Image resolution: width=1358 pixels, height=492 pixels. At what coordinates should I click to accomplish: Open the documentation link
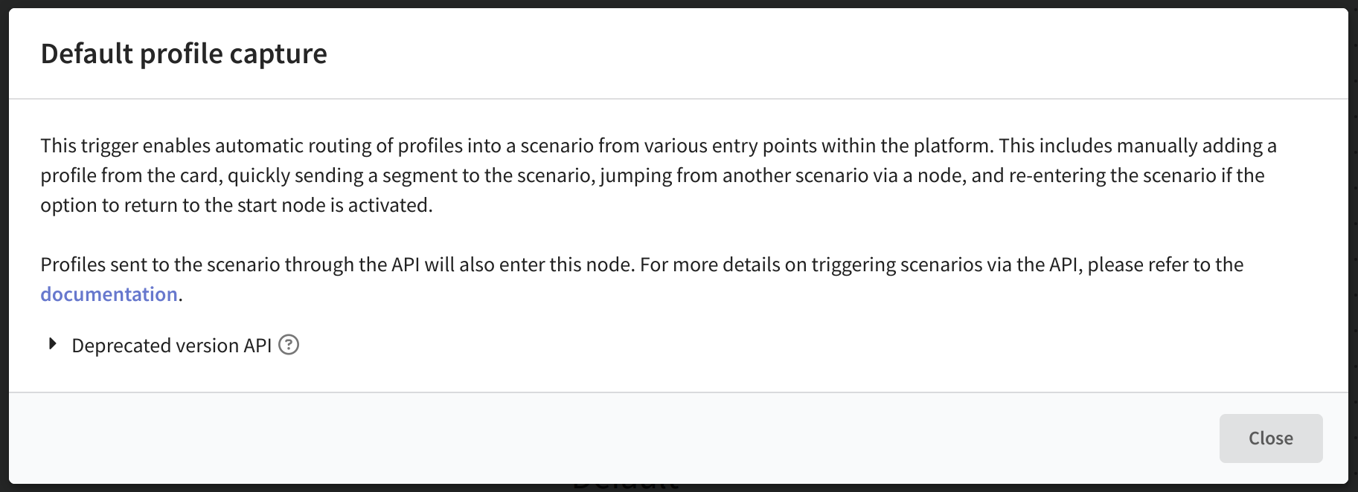tap(109, 294)
